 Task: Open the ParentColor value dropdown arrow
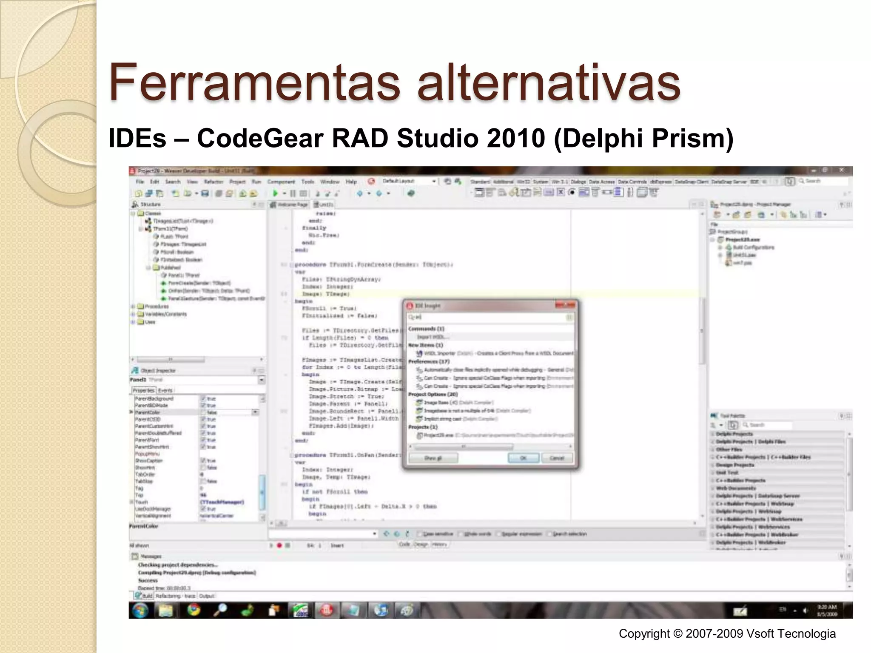255,412
